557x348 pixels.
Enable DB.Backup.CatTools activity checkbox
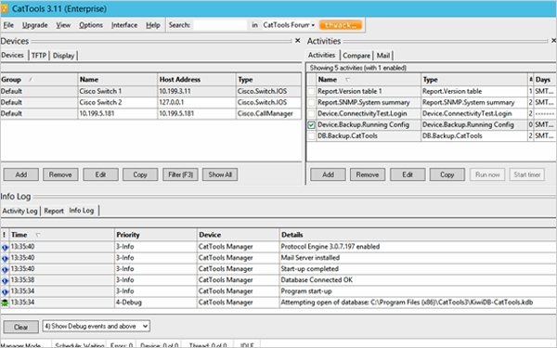(x=312, y=136)
